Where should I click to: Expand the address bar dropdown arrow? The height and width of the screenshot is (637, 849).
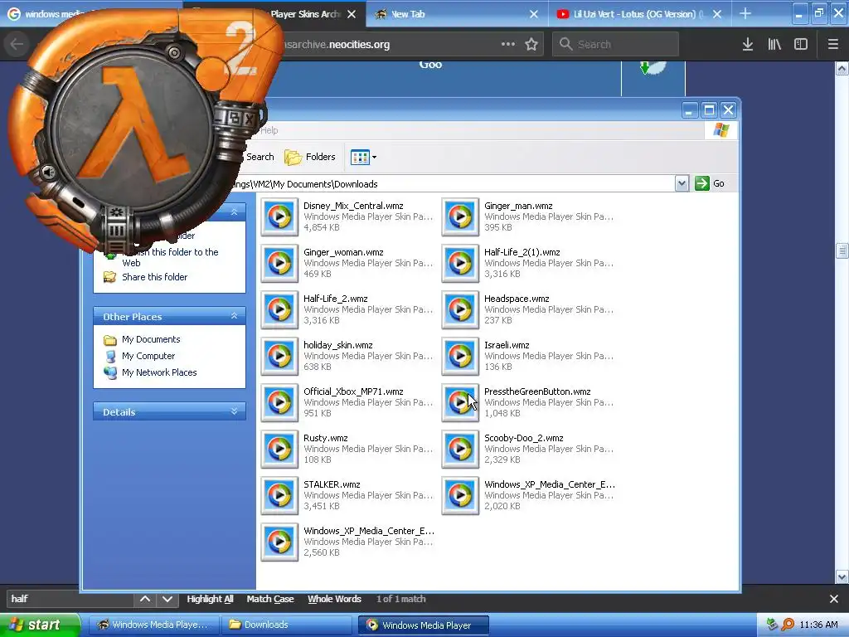[x=682, y=183]
